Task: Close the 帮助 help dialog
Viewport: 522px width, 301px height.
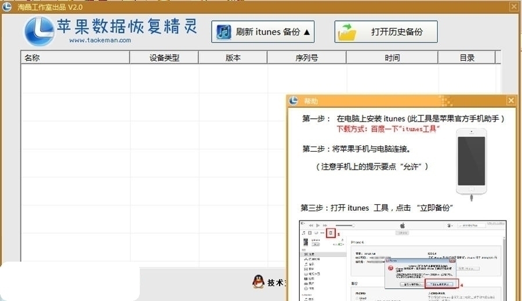Action: click(511, 100)
